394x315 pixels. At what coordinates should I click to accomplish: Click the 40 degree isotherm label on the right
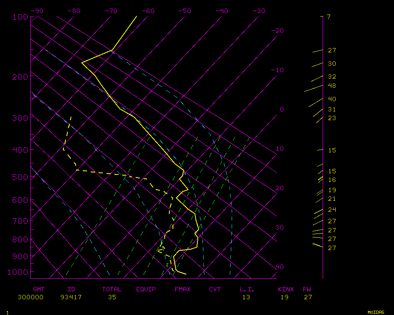pyautogui.click(x=279, y=267)
